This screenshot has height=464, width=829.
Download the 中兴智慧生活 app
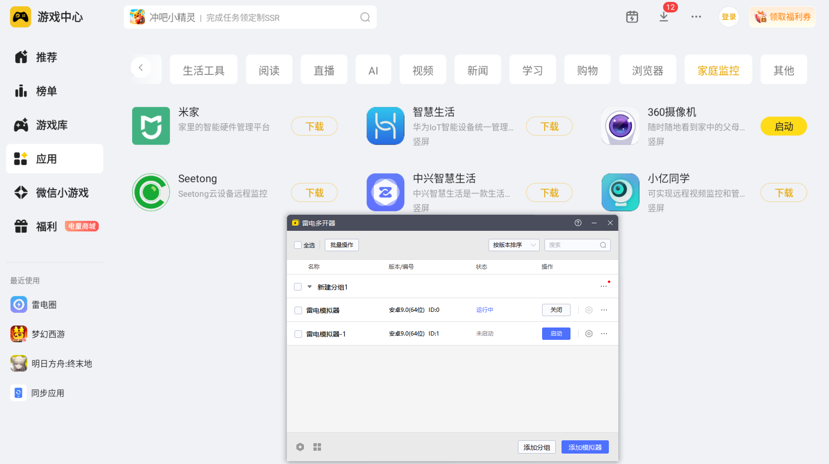(x=549, y=192)
